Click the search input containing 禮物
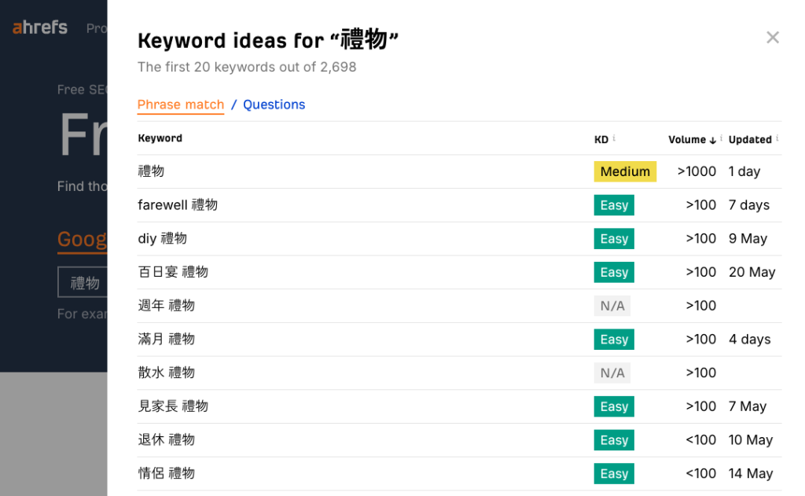805x496 pixels. click(83, 283)
